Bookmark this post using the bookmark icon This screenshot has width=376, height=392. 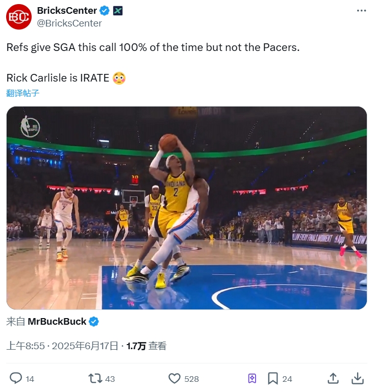tap(273, 378)
